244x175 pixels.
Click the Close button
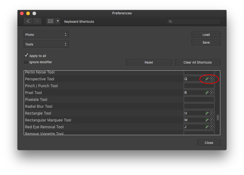209,143
